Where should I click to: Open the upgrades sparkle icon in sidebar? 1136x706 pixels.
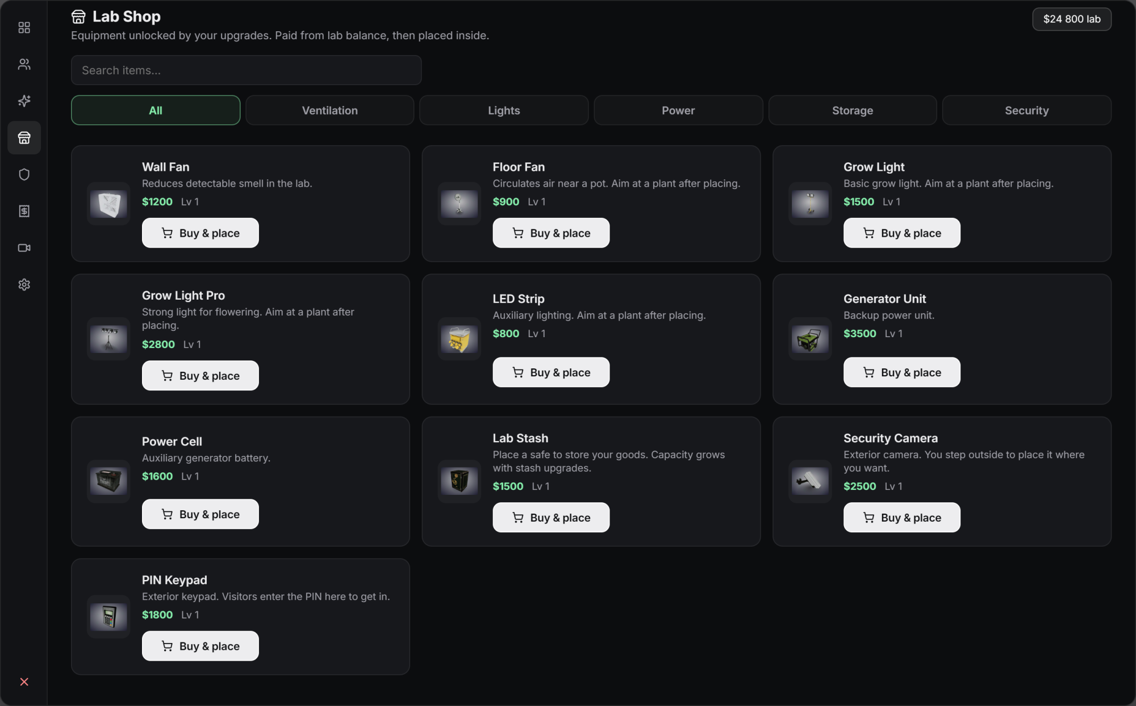tap(24, 101)
